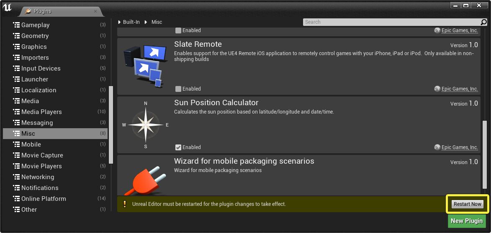The width and height of the screenshot is (491, 233).
Task: Click the green New Plugin button
Action: coord(467,221)
